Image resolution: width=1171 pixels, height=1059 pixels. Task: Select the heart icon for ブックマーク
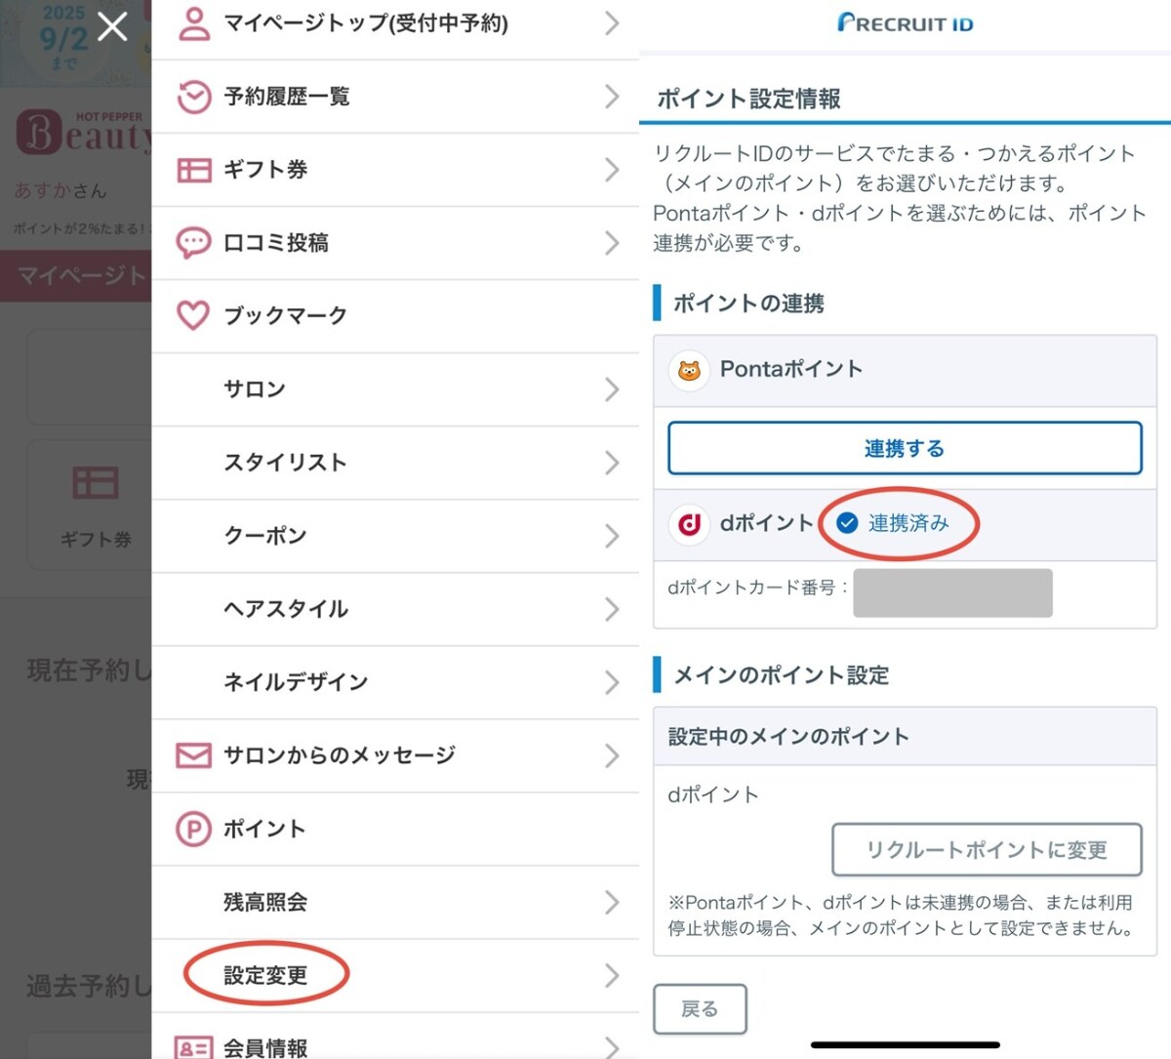click(x=195, y=315)
